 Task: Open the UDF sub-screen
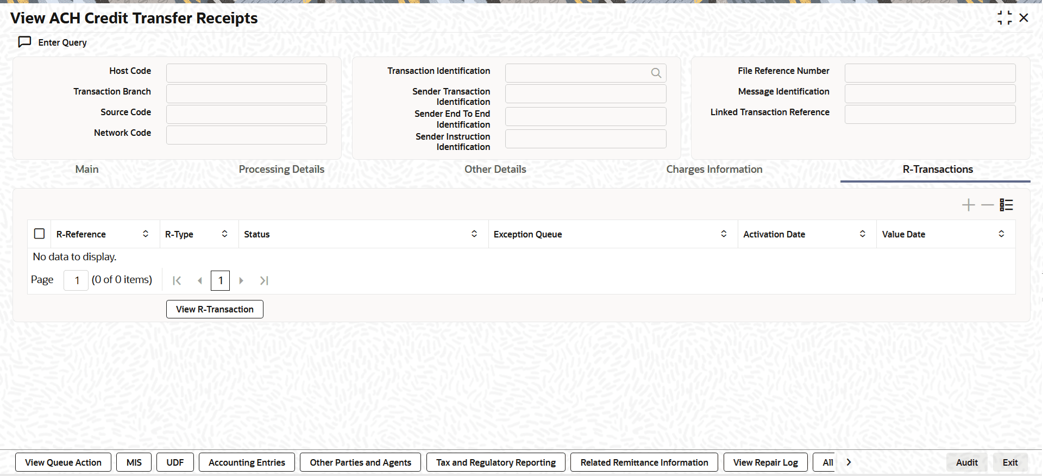tap(175, 462)
